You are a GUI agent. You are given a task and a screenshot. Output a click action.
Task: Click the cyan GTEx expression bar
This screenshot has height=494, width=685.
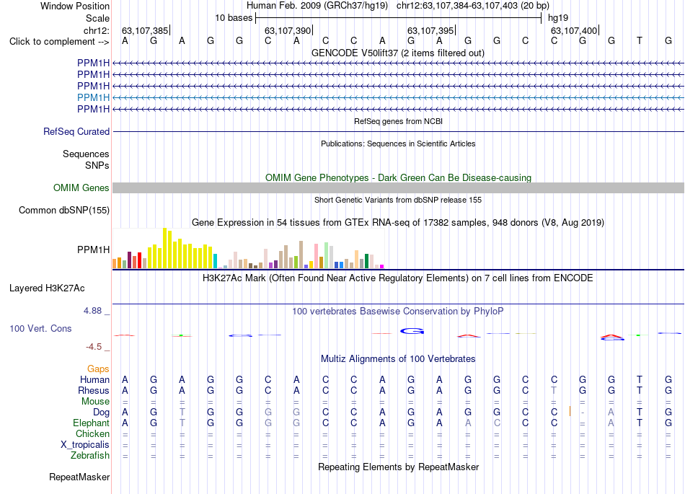[215, 261]
